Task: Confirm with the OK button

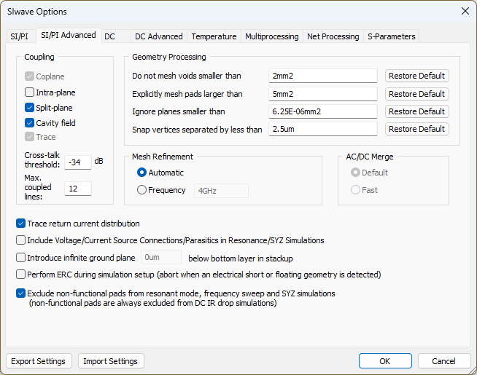Action: point(385,361)
